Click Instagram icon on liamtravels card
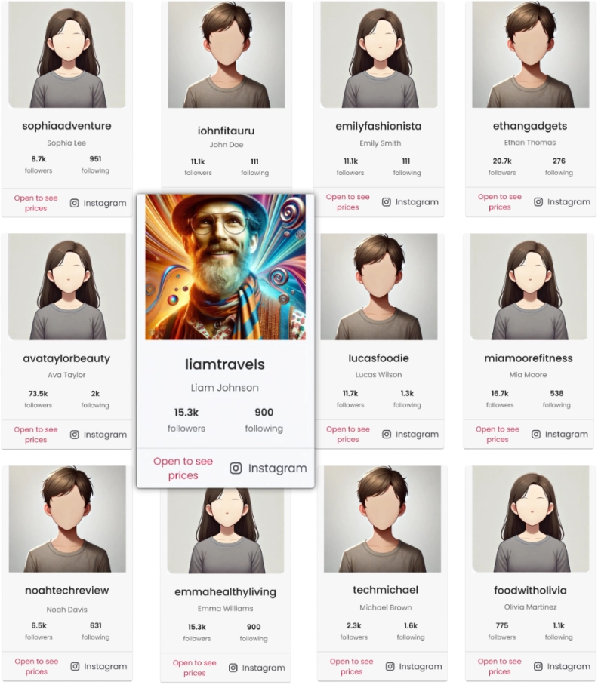Screen dimensions: 598x685 [236, 468]
